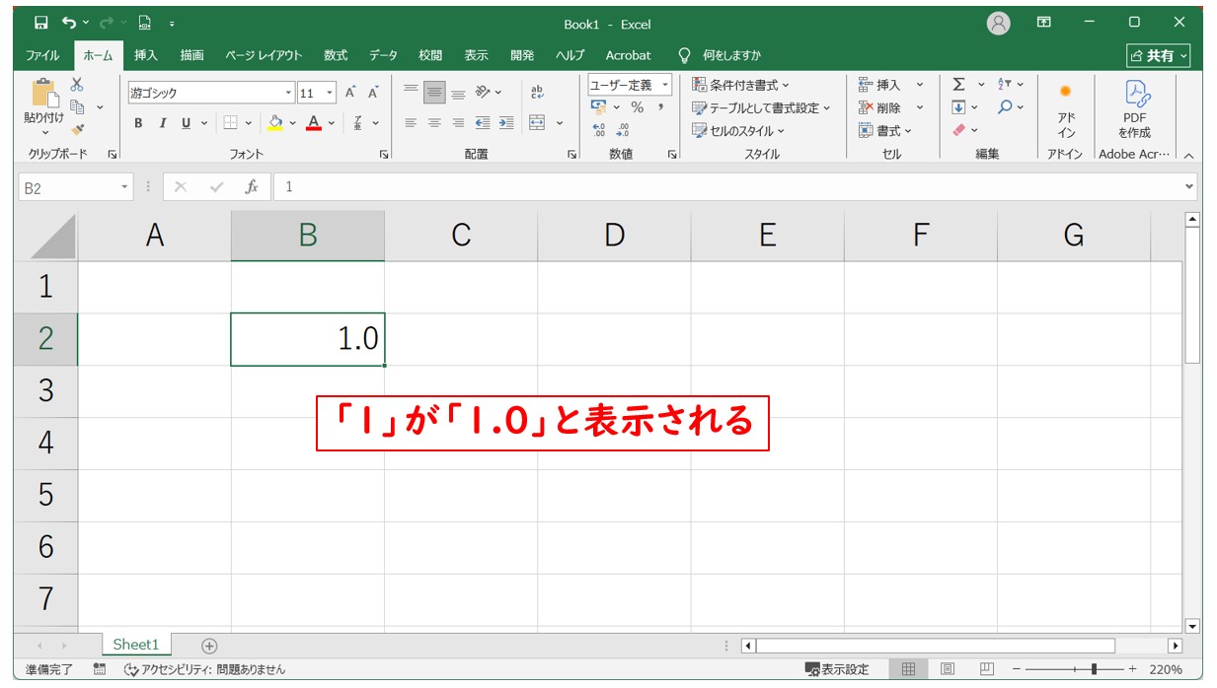Image resolution: width=1217 pixels, height=688 pixels.
Task: Click the macro recording icon in status bar
Action: [x=100, y=669]
